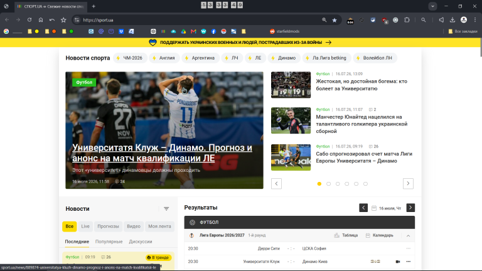Open the date picker 16 июля, Чт
This screenshot has width=482, height=271.
click(x=387, y=208)
